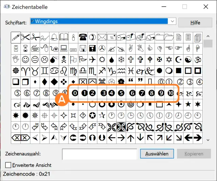The height and width of the screenshot is (181, 217).
Task: Select the command key symbol
Action: point(102,82)
